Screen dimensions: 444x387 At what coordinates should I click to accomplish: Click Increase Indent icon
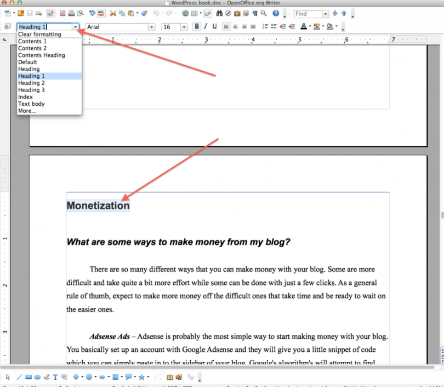click(x=292, y=27)
